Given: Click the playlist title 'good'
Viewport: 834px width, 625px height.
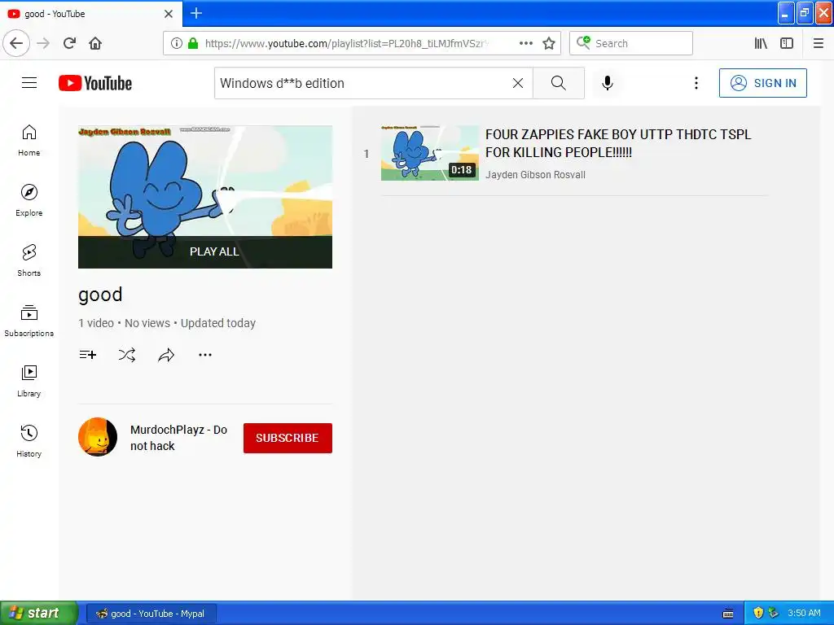Looking at the screenshot, I should pos(100,295).
